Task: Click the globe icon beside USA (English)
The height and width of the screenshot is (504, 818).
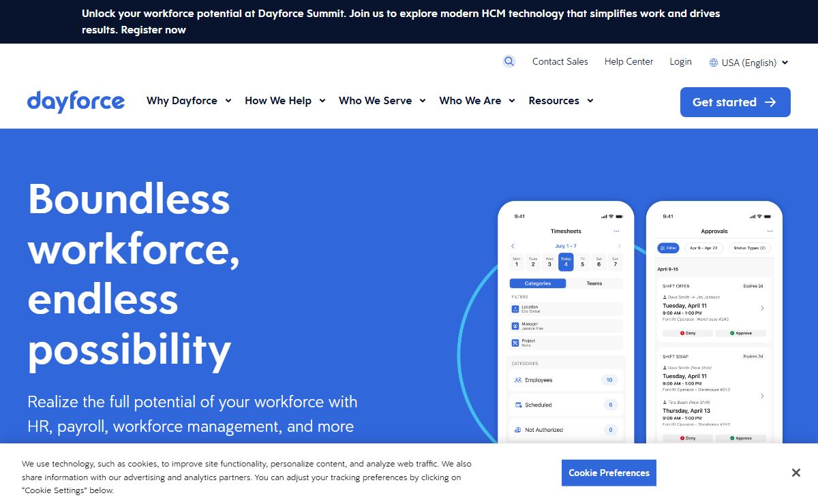Action: click(714, 63)
